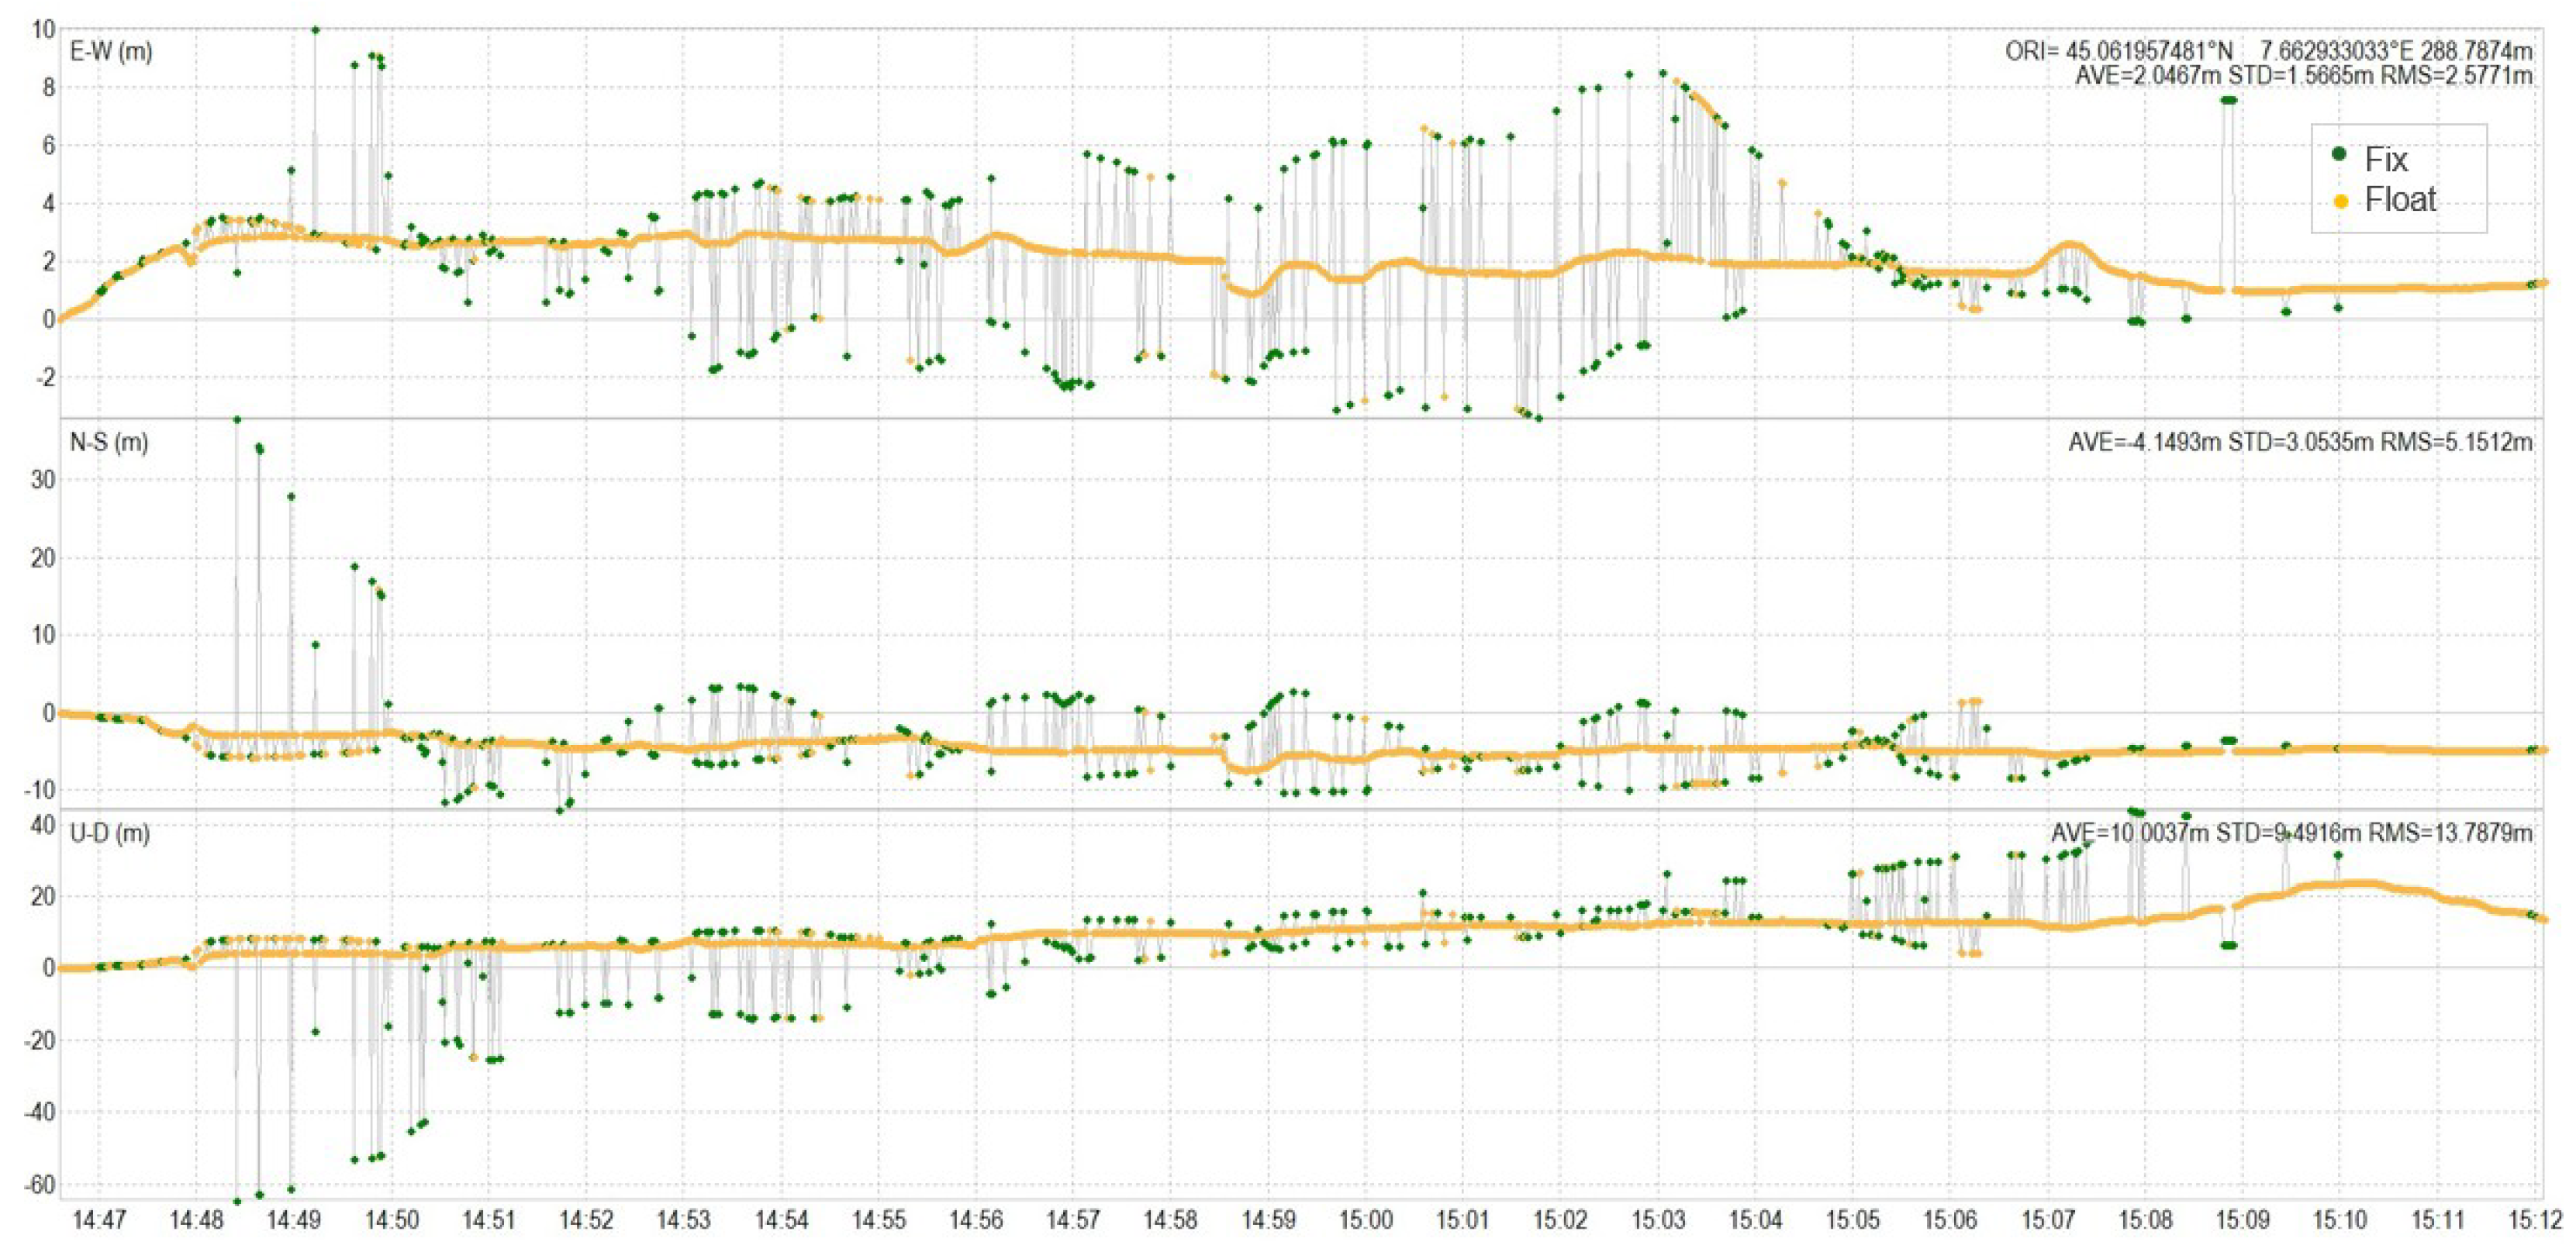The height and width of the screenshot is (1252, 2576).
Task: Click the 15:00 time axis tick
Action: click(x=1366, y=1221)
